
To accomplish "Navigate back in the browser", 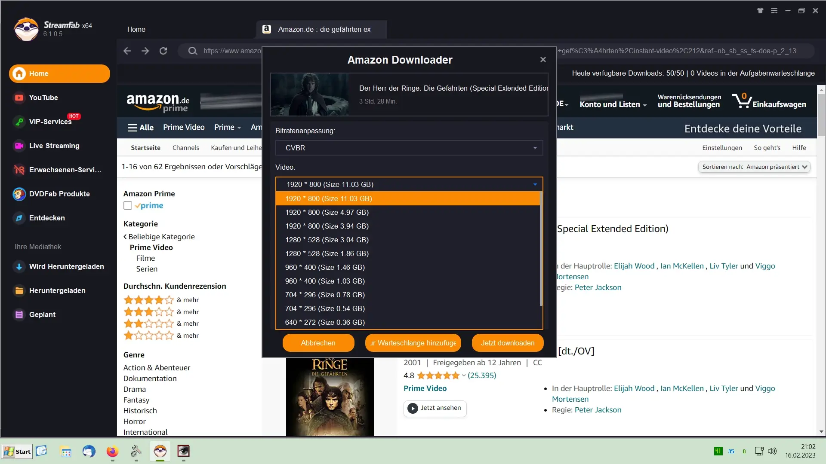I will coord(127,51).
